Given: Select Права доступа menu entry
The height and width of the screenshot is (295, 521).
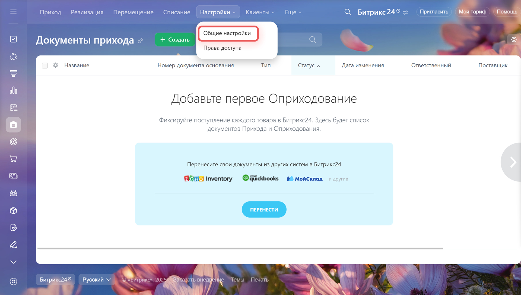Looking at the screenshot, I should (222, 48).
